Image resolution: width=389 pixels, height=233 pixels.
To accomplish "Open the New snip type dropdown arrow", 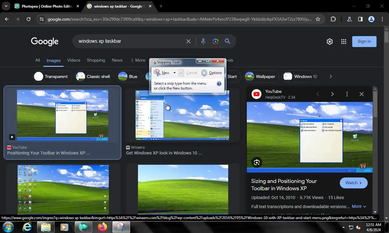I will [x=174, y=73].
